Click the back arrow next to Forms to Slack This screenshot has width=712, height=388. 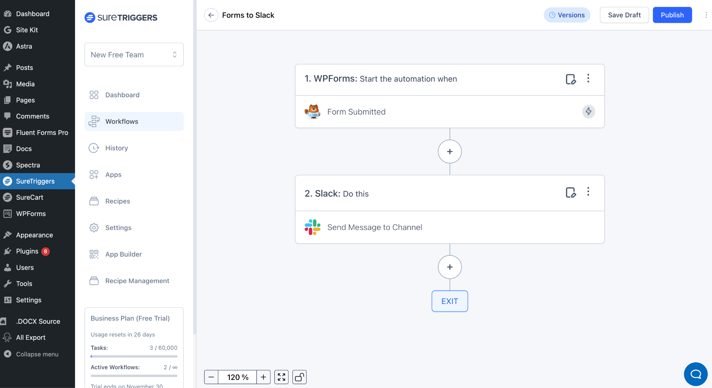211,15
